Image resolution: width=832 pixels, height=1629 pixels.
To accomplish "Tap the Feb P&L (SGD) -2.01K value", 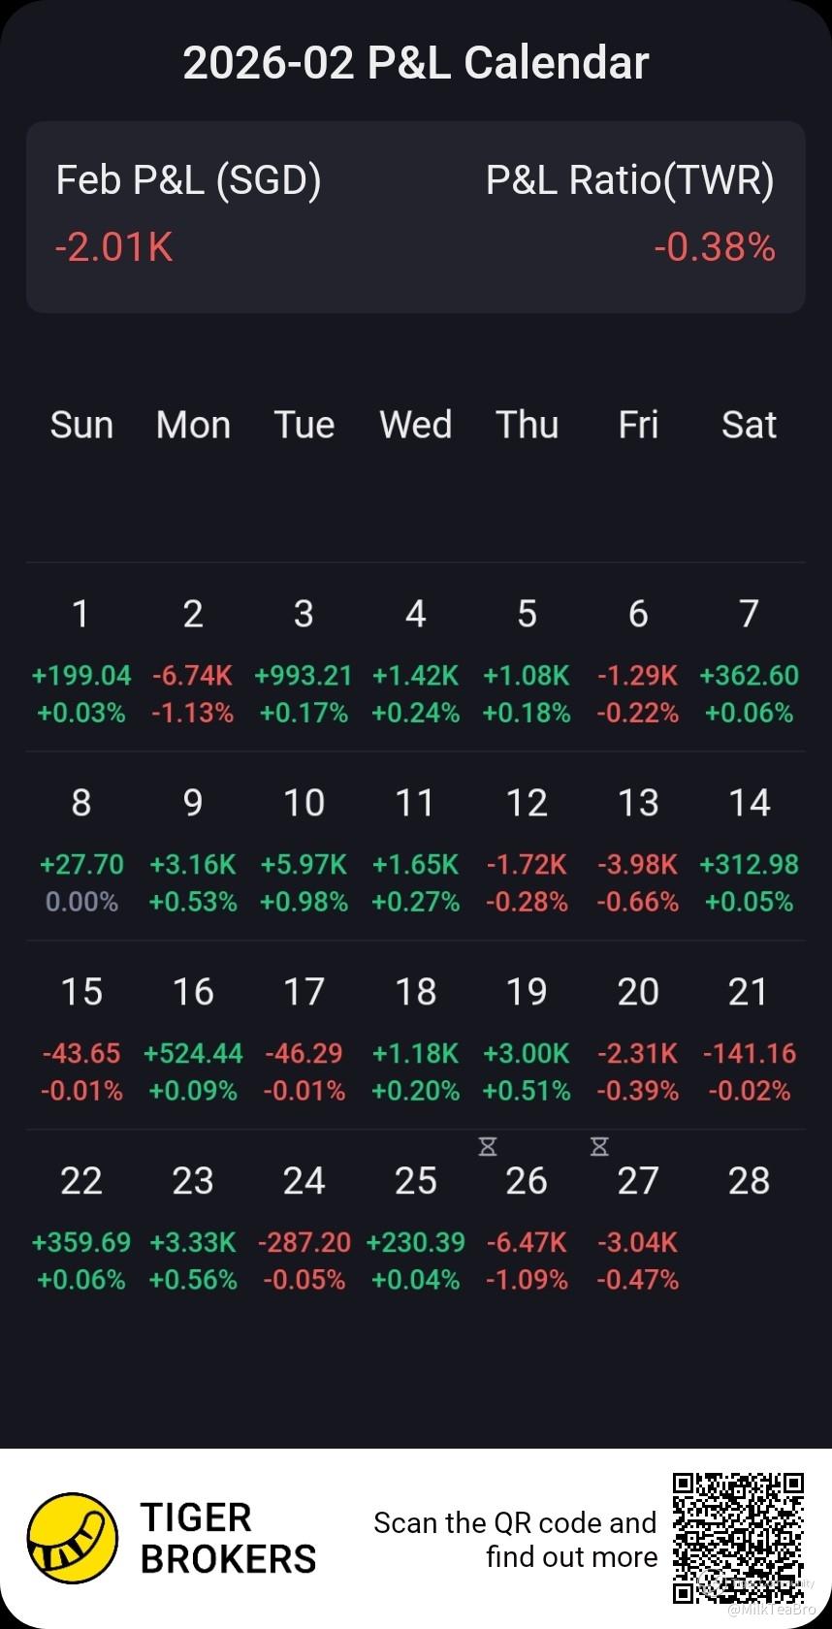I will (x=114, y=247).
